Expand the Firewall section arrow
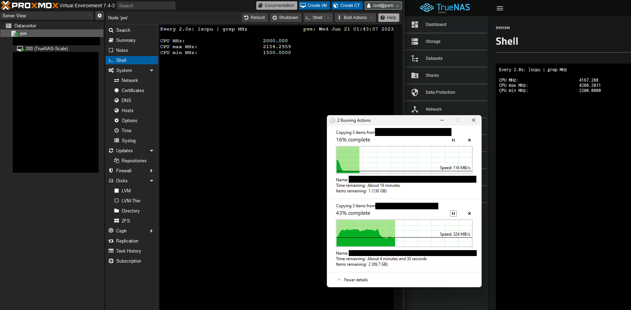The width and height of the screenshot is (631, 310). tap(152, 171)
